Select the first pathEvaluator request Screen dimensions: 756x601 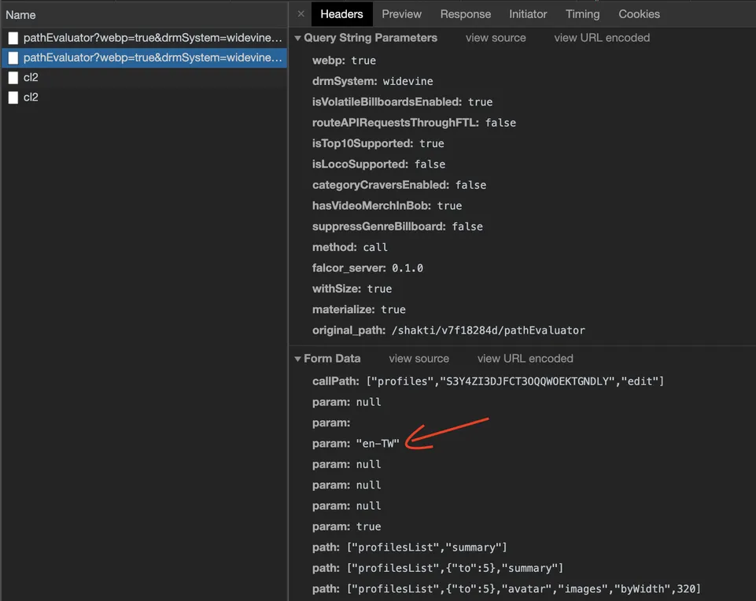point(152,38)
